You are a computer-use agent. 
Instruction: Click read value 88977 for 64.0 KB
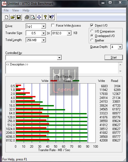coord(116,113)
